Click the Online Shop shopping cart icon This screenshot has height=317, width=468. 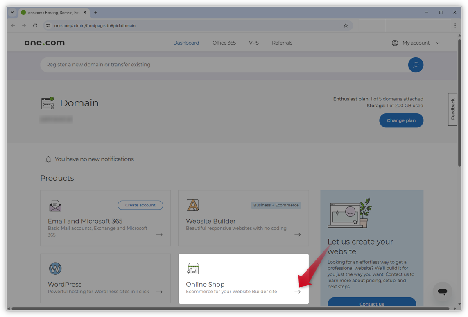(x=193, y=268)
